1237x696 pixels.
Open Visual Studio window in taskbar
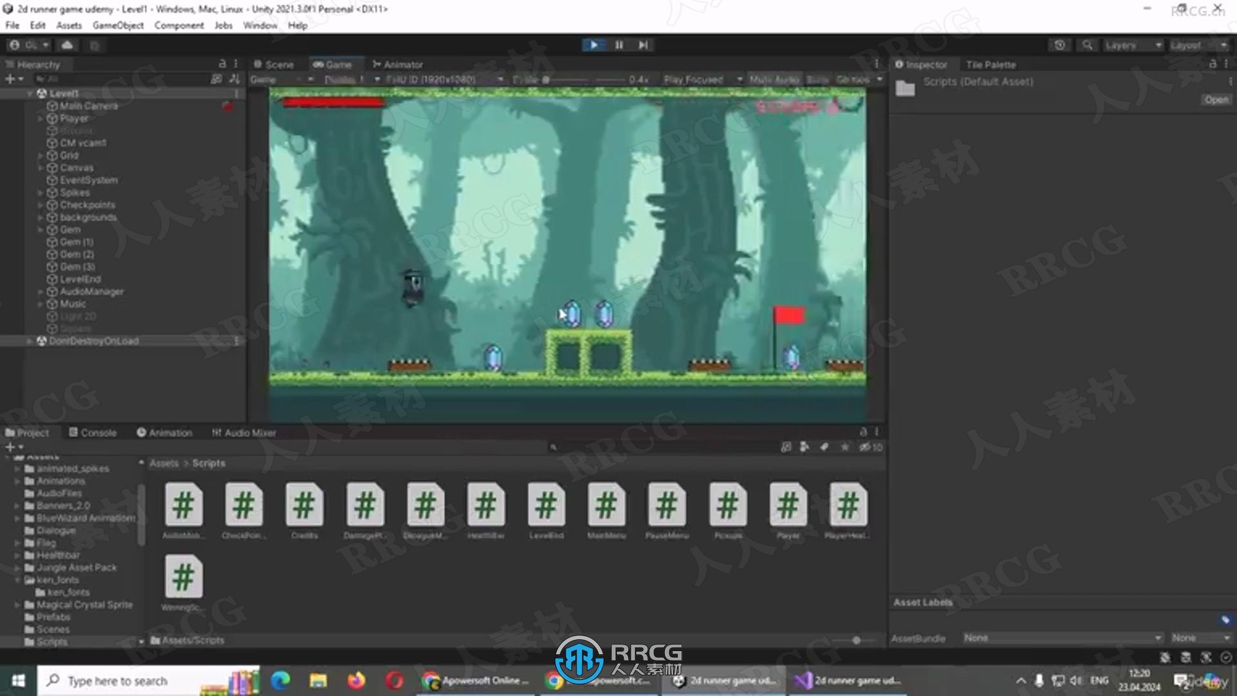(x=849, y=681)
